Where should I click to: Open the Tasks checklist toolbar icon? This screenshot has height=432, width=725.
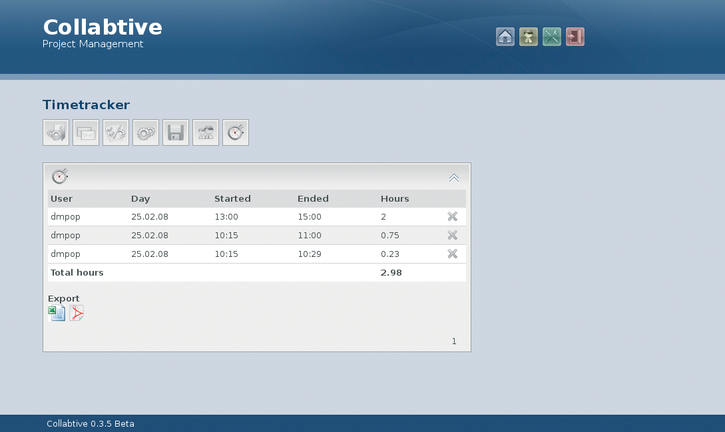[x=116, y=132]
